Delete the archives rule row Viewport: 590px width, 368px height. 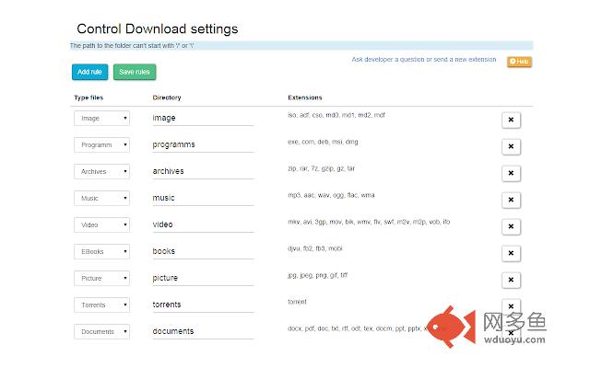tap(511, 173)
